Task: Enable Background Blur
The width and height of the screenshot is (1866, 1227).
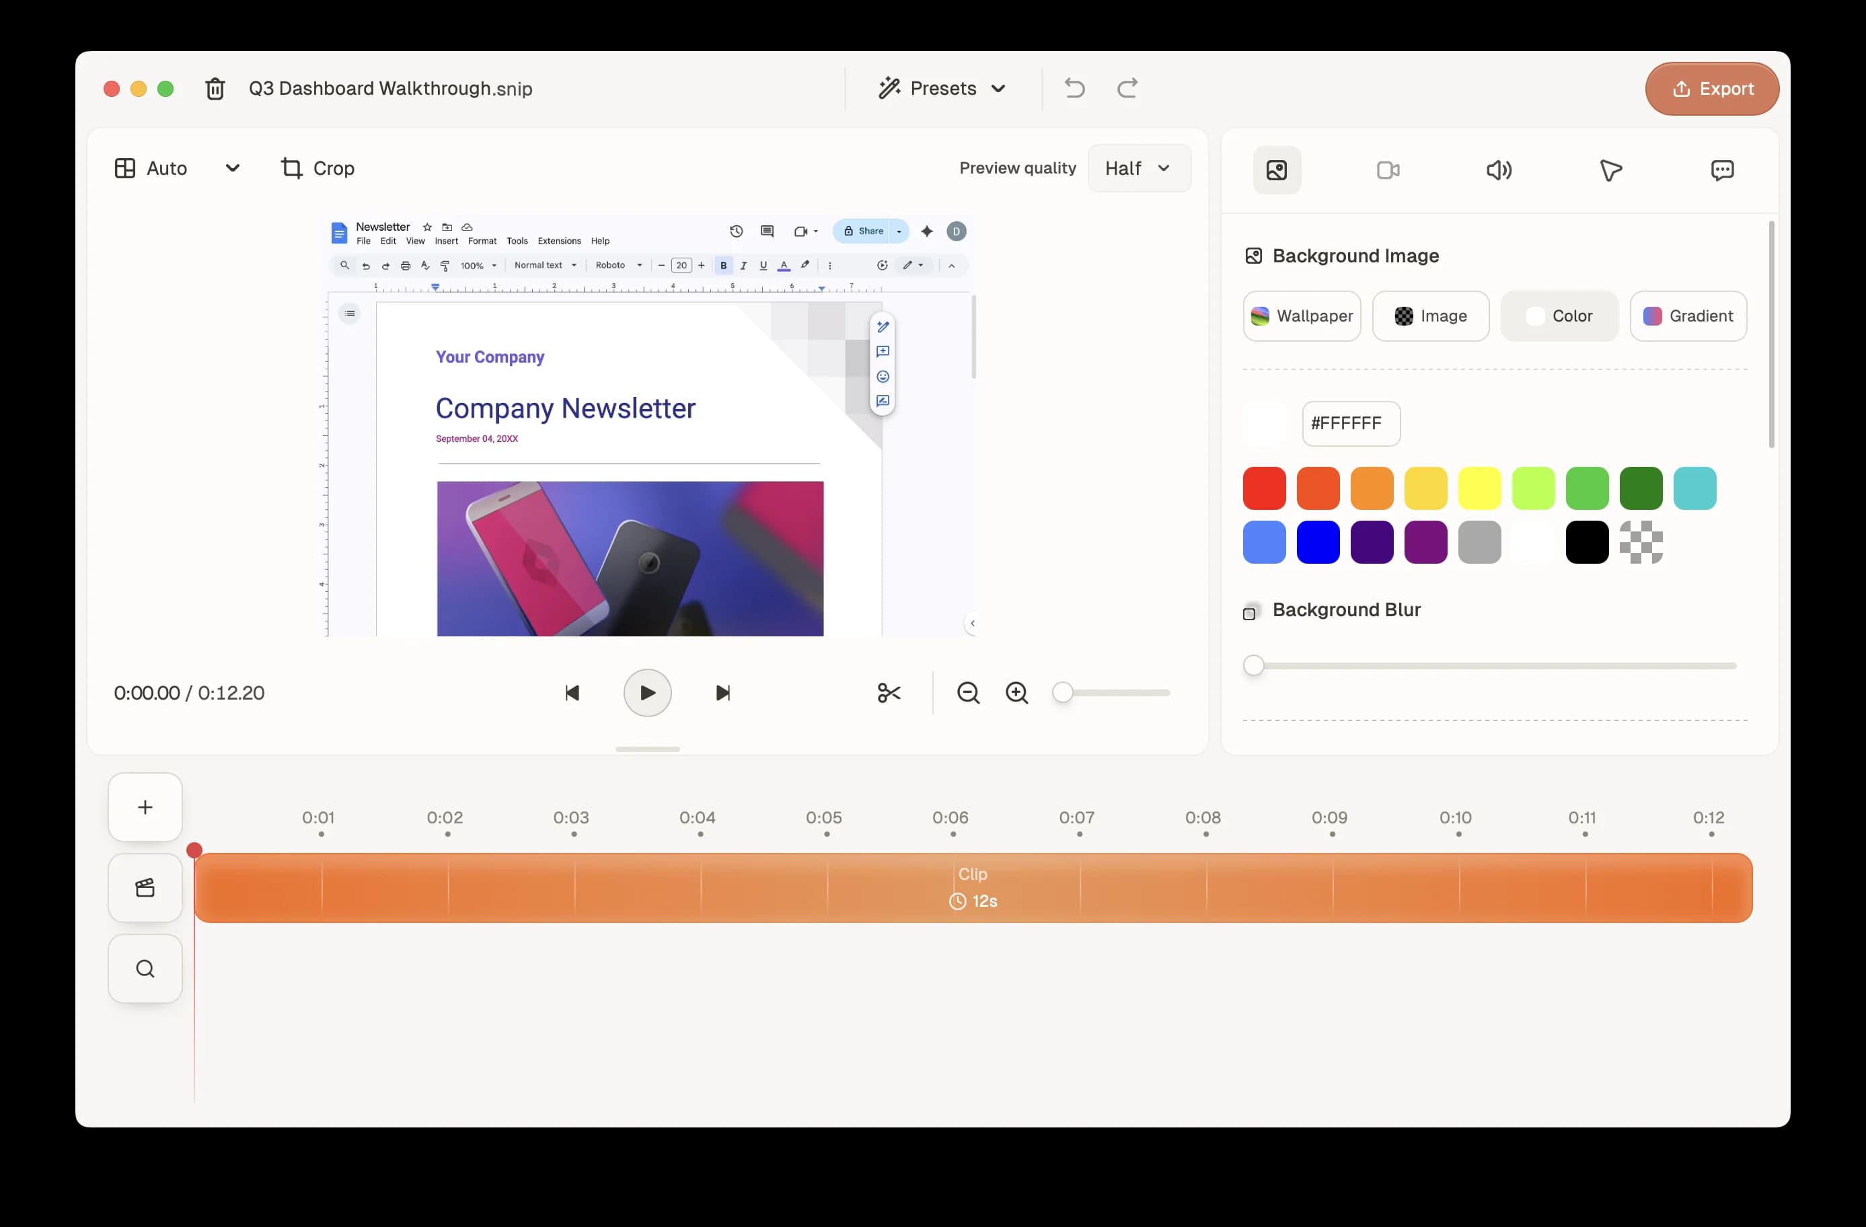Action: (1250, 611)
